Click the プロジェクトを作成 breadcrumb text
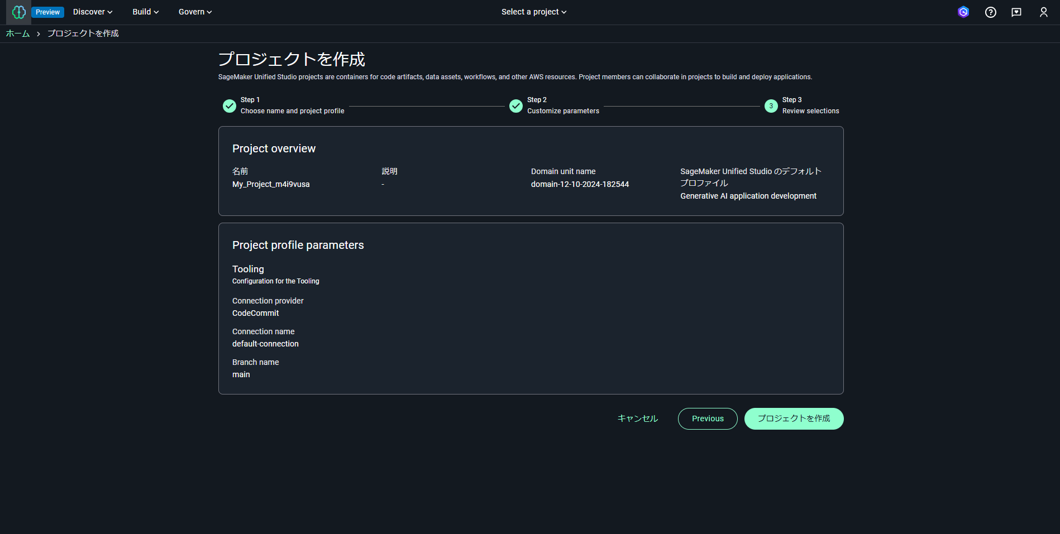 [83, 33]
